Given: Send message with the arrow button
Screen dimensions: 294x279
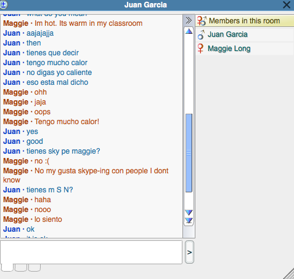Looking at the screenshot, I should pyautogui.click(x=189, y=252).
